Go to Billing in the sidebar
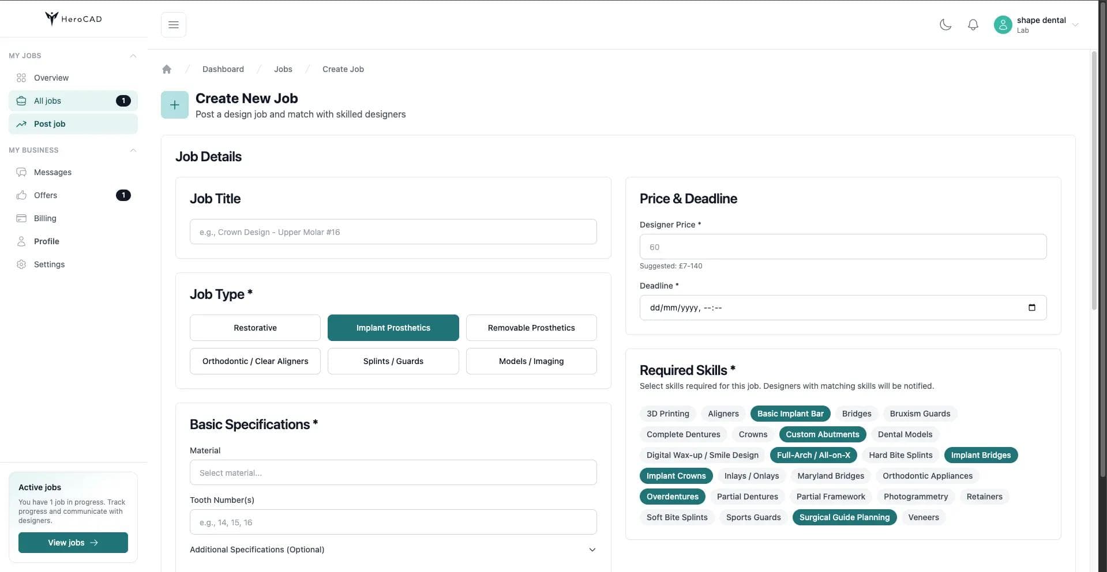Image resolution: width=1107 pixels, height=572 pixels. [x=45, y=218]
